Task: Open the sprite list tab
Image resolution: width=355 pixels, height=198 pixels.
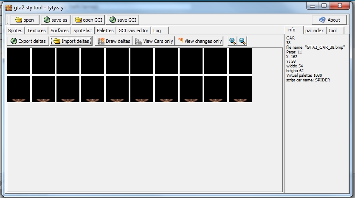Action: pos(82,31)
